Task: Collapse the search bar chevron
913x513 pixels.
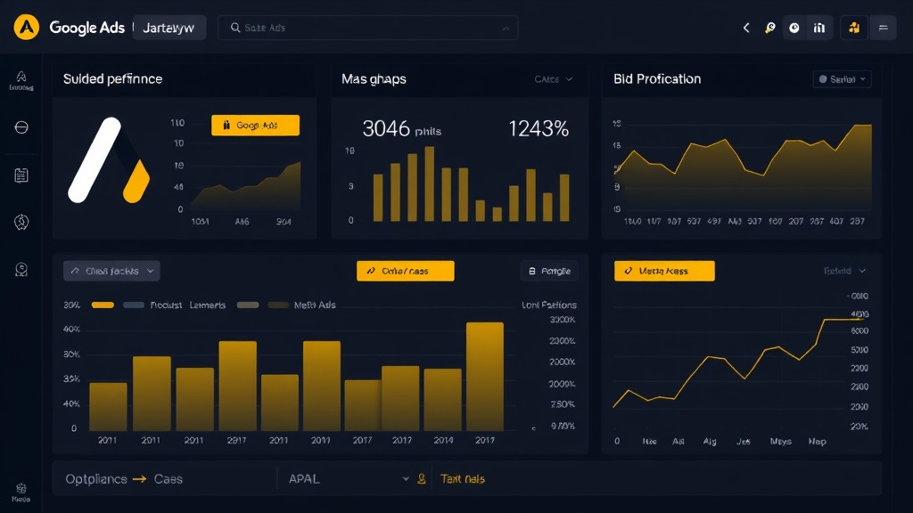Action: pyautogui.click(x=506, y=28)
